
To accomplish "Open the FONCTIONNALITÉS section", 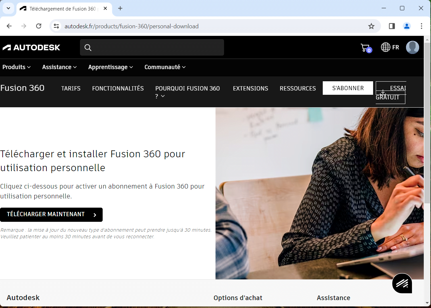I will coord(118,88).
